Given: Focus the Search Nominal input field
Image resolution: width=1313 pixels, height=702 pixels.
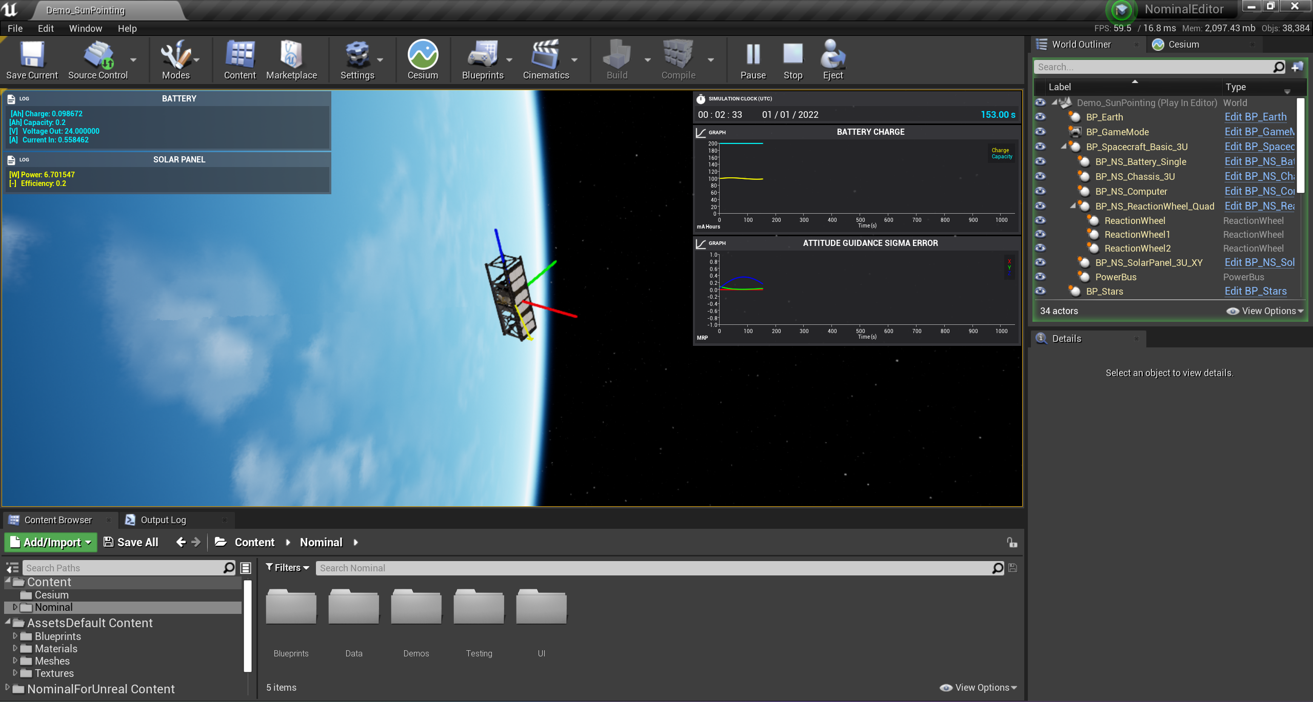Looking at the screenshot, I should (x=654, y=568).
